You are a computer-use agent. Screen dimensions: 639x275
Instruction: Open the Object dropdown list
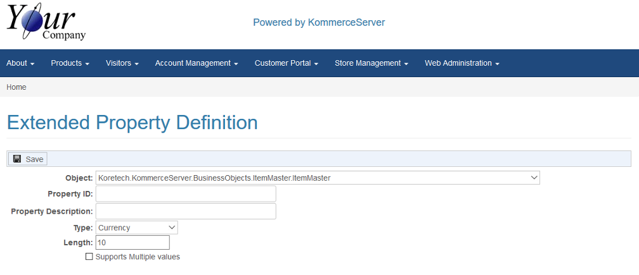318,178
